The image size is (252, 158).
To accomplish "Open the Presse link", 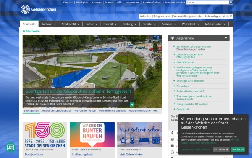I will coord(109,3).
